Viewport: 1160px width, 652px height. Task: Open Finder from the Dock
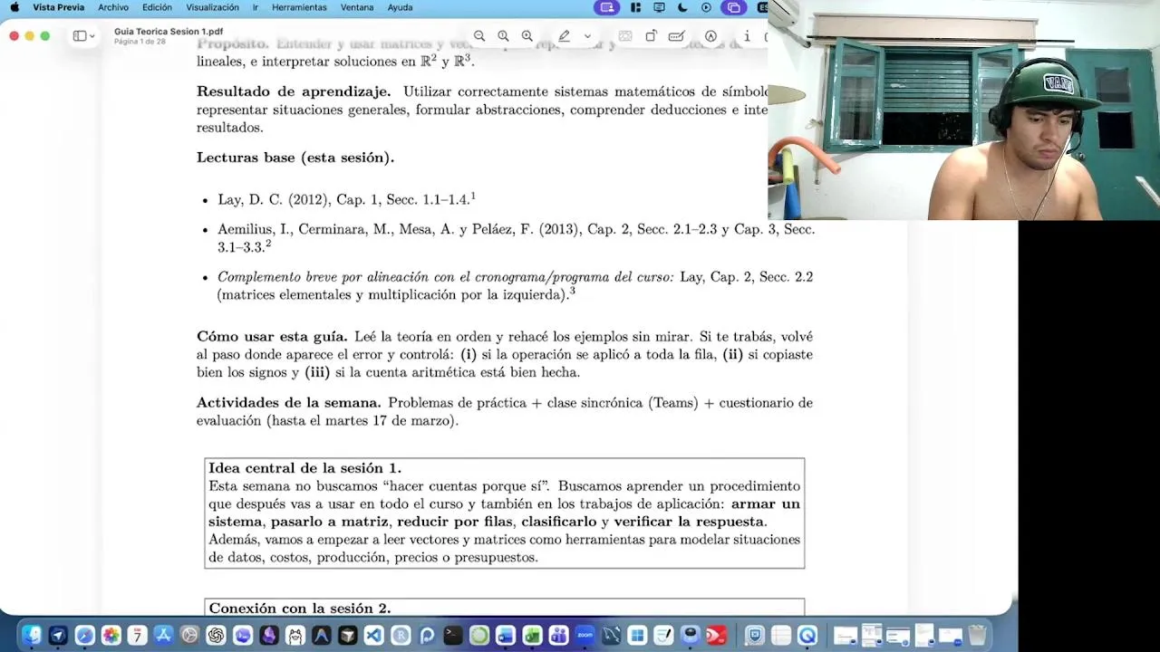(x=32, y=635)
